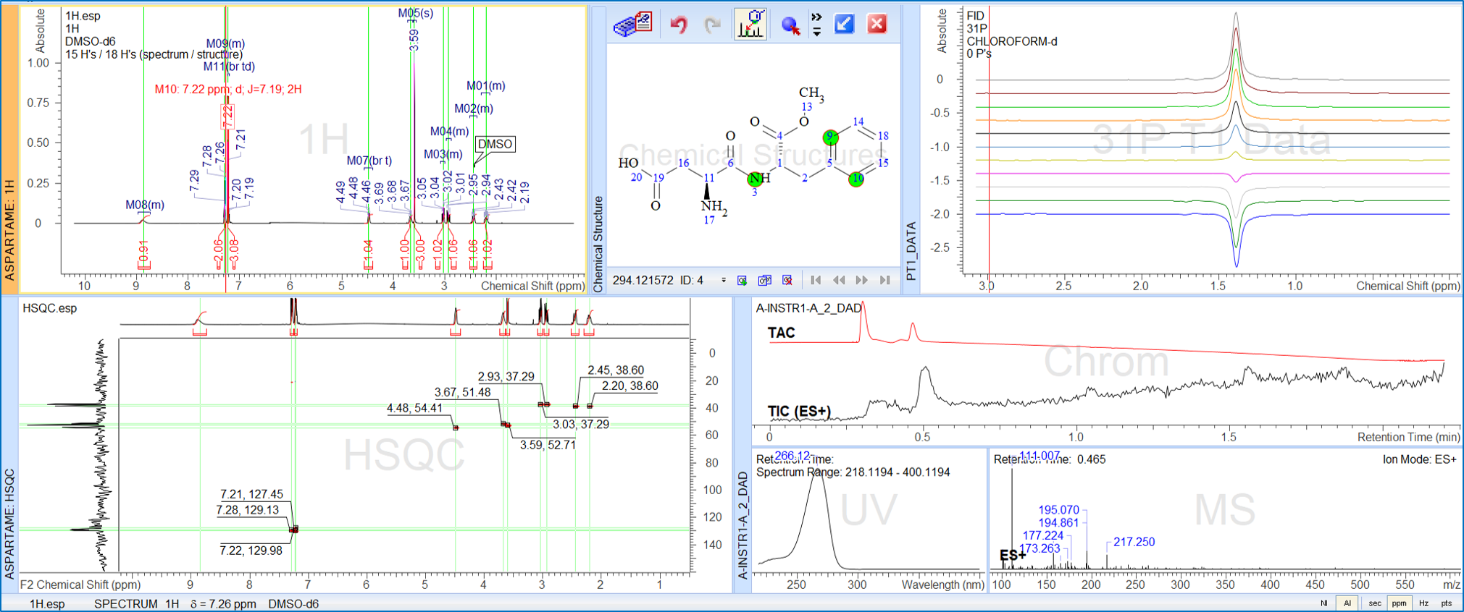Click the TAC chromatogram trace label

(x=782, y=333)
